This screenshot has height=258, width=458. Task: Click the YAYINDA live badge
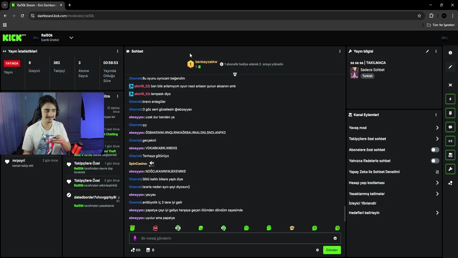click(12, 63)
